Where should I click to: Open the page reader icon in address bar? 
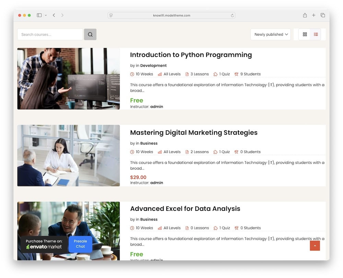[x=111, y=15]
